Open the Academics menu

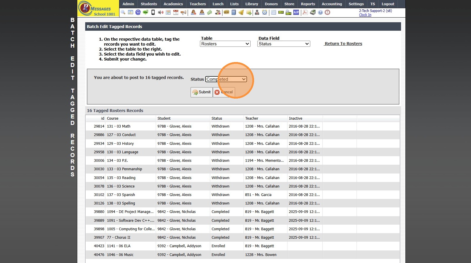point(173,4)
